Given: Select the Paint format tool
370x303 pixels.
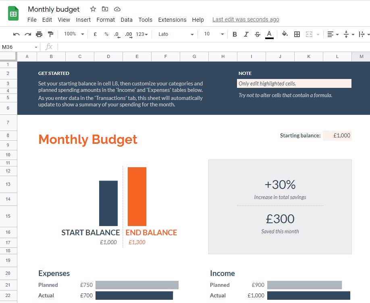Looking at the screenshot, I should point(50,34).
